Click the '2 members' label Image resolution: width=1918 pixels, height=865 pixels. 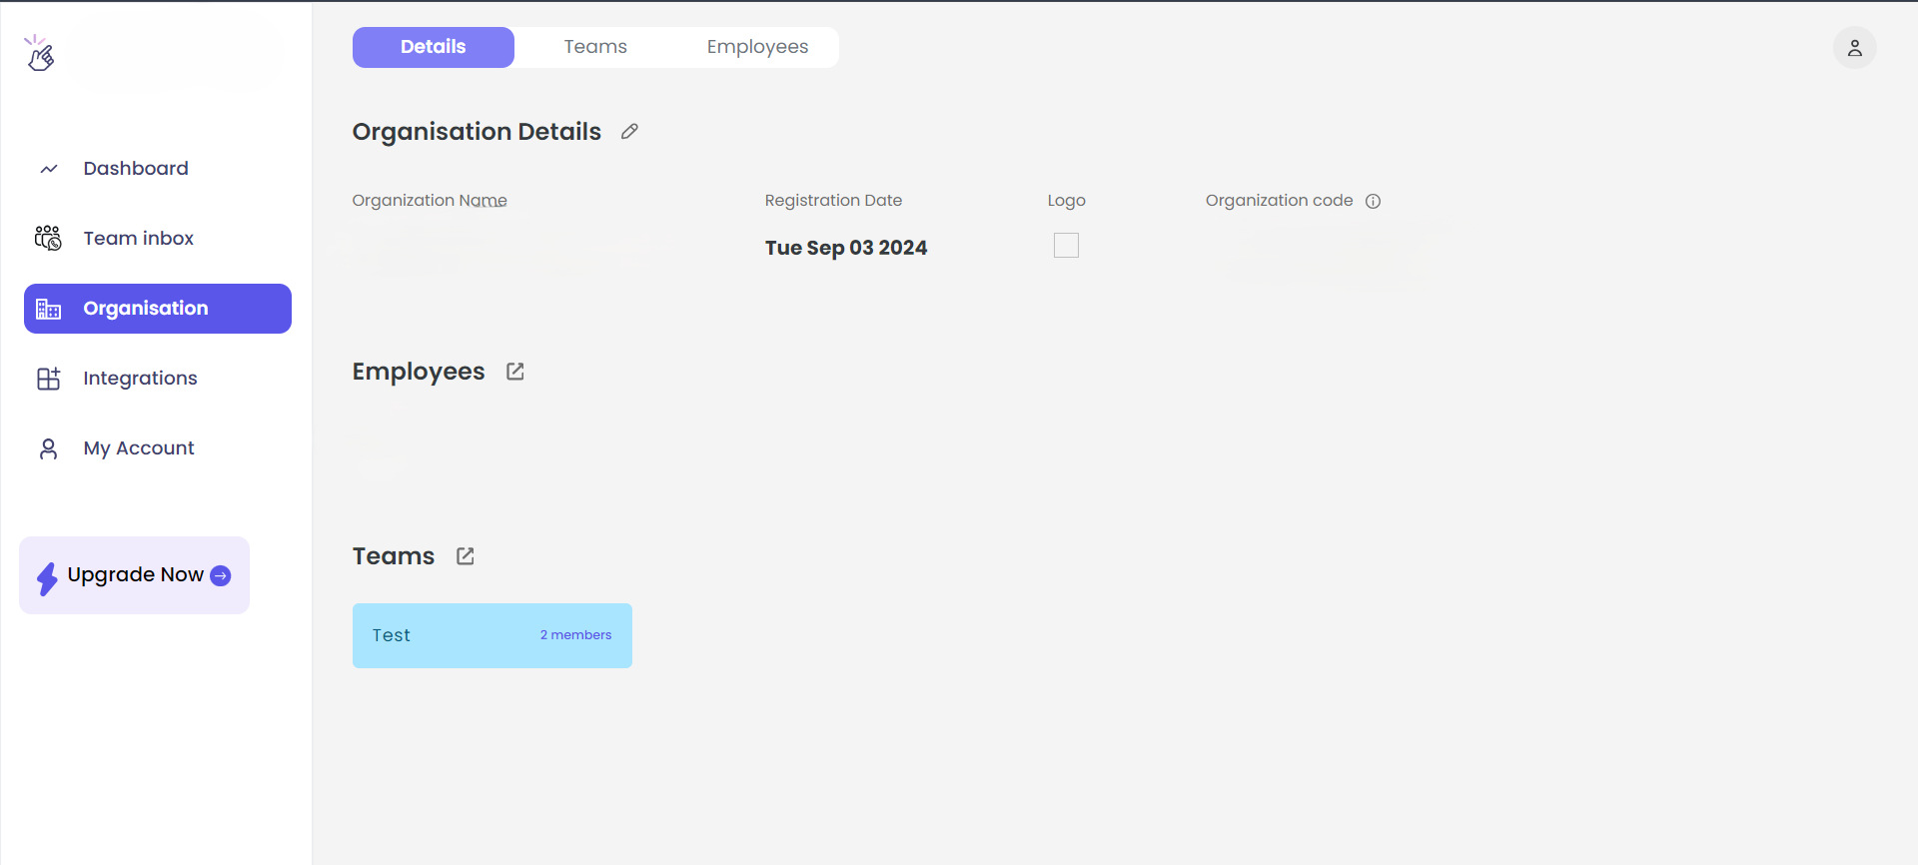[x=575, y=635]
